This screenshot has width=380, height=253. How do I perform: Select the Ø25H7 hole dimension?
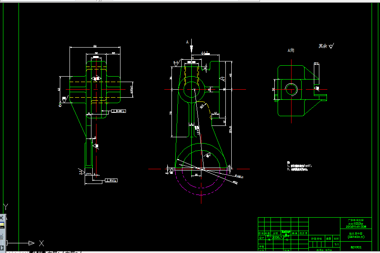132,89
